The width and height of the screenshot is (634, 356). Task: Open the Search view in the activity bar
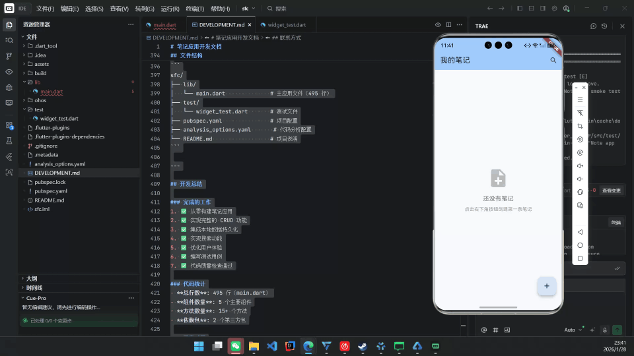(x=9, y=40)
